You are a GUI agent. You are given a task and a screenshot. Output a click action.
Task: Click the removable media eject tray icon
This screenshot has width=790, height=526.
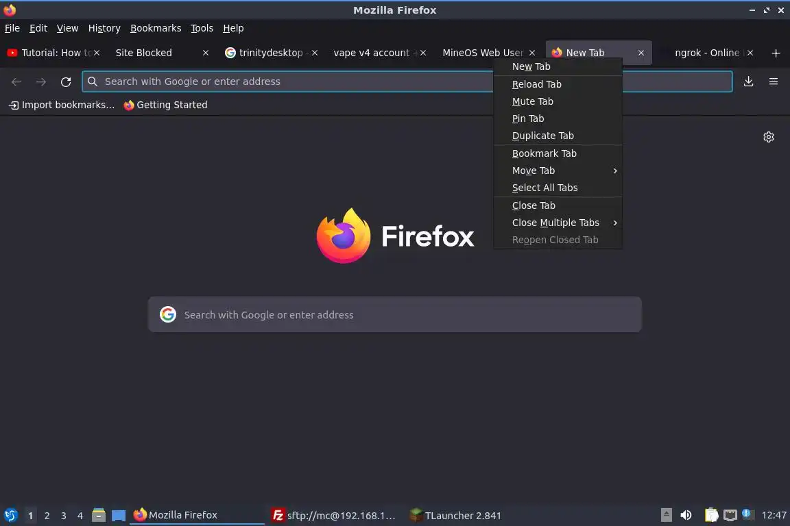(x=666, y=515)
